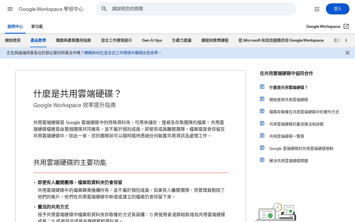
Task: Open the Gen AI tips tab
Action: (x=152, y=41)
